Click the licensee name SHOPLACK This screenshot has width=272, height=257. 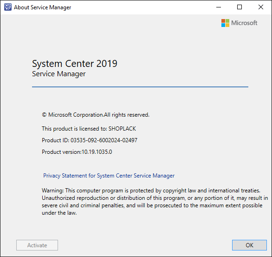tap(122, 129)
